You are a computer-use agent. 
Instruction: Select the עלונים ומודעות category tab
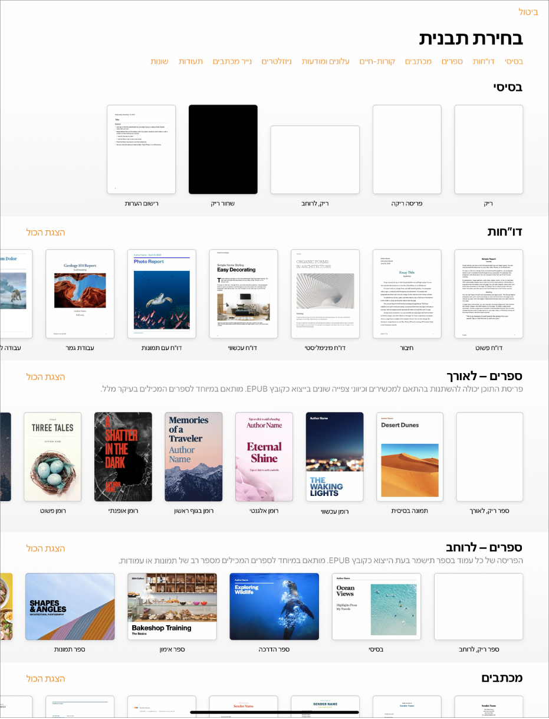pyautogui.click(x=326, y=61)
